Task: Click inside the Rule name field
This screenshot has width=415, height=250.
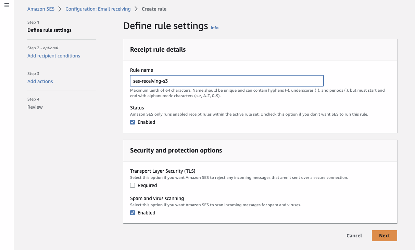Action: coord(227,81)
